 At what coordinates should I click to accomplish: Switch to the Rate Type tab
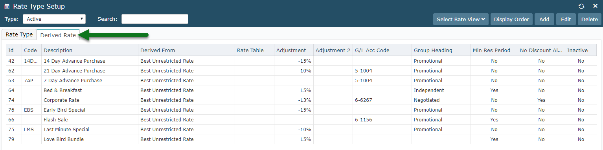point(19,34)
